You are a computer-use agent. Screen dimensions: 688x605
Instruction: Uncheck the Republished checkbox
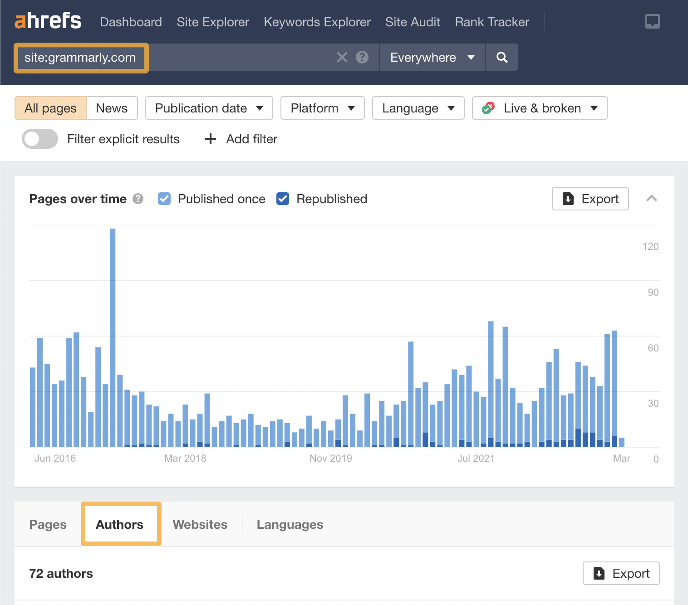coord(282,199)
